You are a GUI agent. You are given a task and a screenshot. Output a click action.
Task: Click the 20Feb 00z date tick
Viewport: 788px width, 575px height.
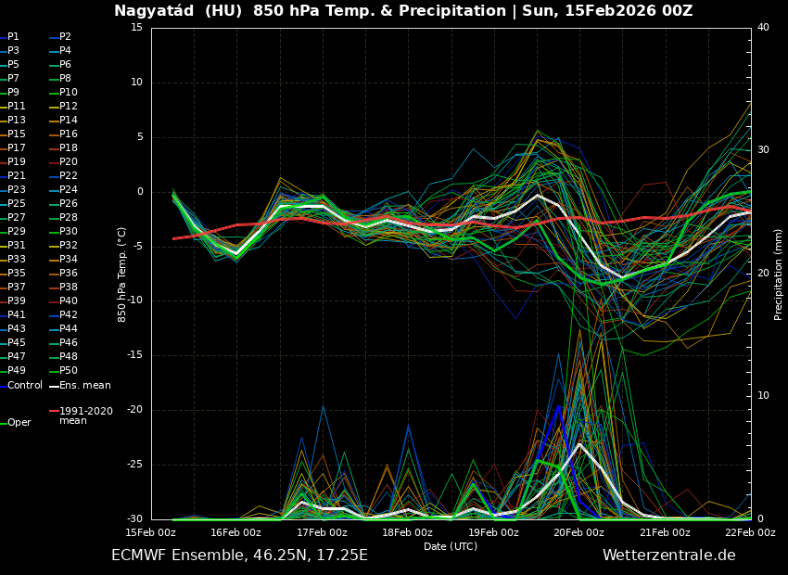coord(579,532)
